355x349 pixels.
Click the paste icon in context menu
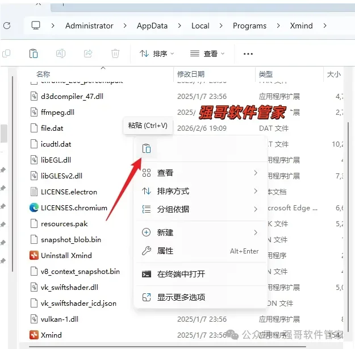[147, 149]
